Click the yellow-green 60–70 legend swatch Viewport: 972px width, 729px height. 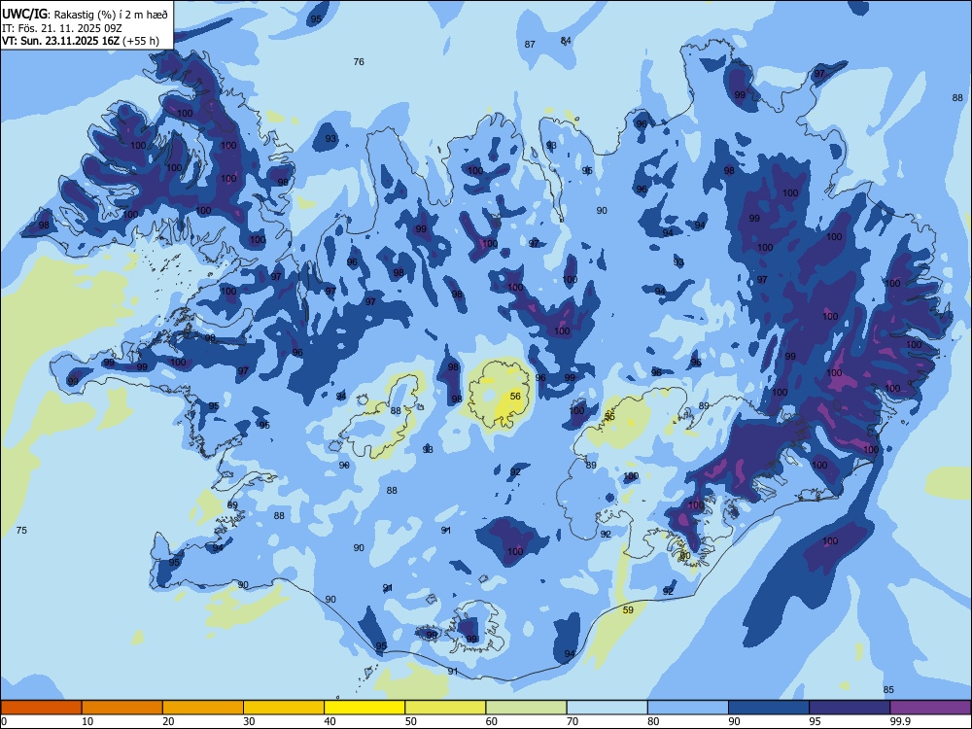tap(526, 708)
